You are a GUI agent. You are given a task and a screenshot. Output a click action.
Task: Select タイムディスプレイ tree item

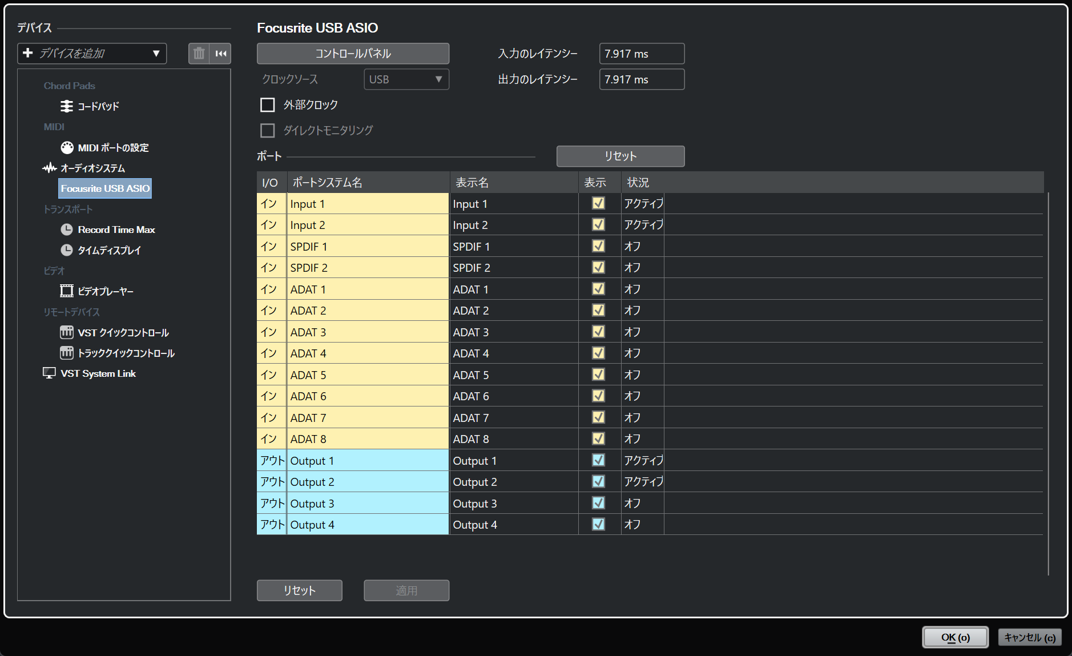pyautogui.click(x=109, y=250)
